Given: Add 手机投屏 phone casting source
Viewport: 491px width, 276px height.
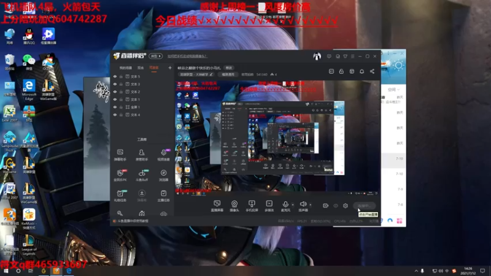Looking at the screenshot, I should (x=252, y=206).
